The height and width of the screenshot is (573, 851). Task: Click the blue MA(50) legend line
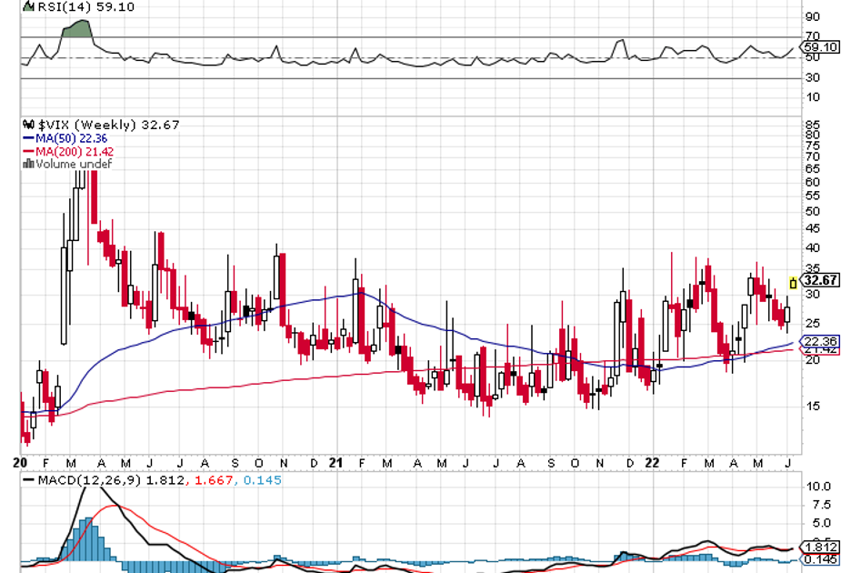pos(27,138)
